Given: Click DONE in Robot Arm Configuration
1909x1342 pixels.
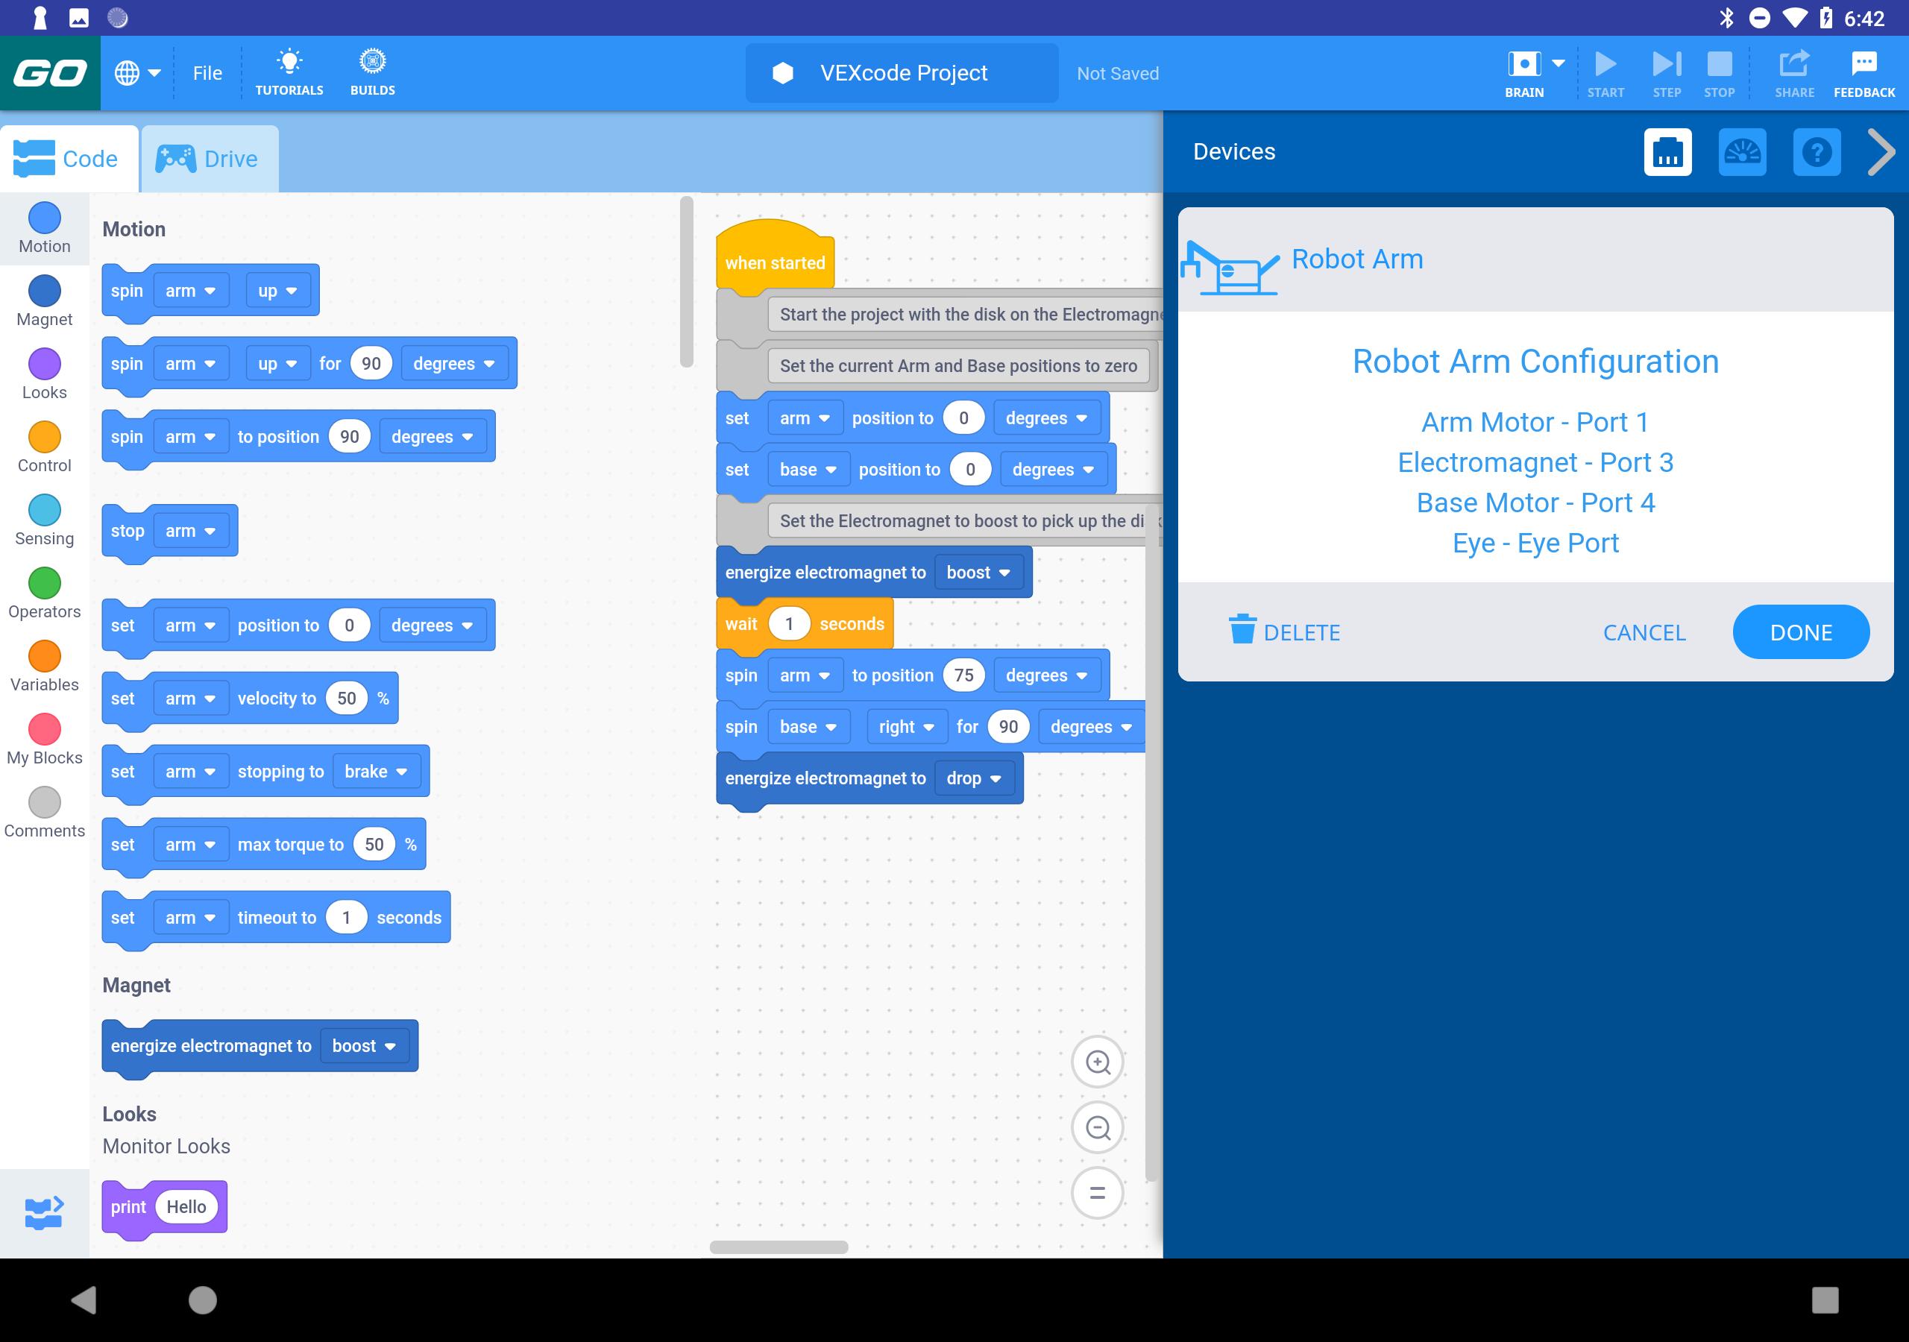Looking at the screenshot, I should (1800, 632).
